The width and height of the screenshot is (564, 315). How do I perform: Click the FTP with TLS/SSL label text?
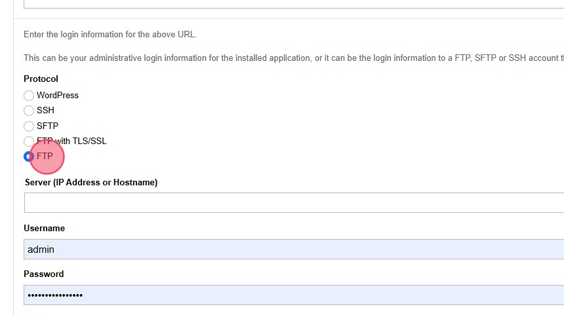(71, 141)
